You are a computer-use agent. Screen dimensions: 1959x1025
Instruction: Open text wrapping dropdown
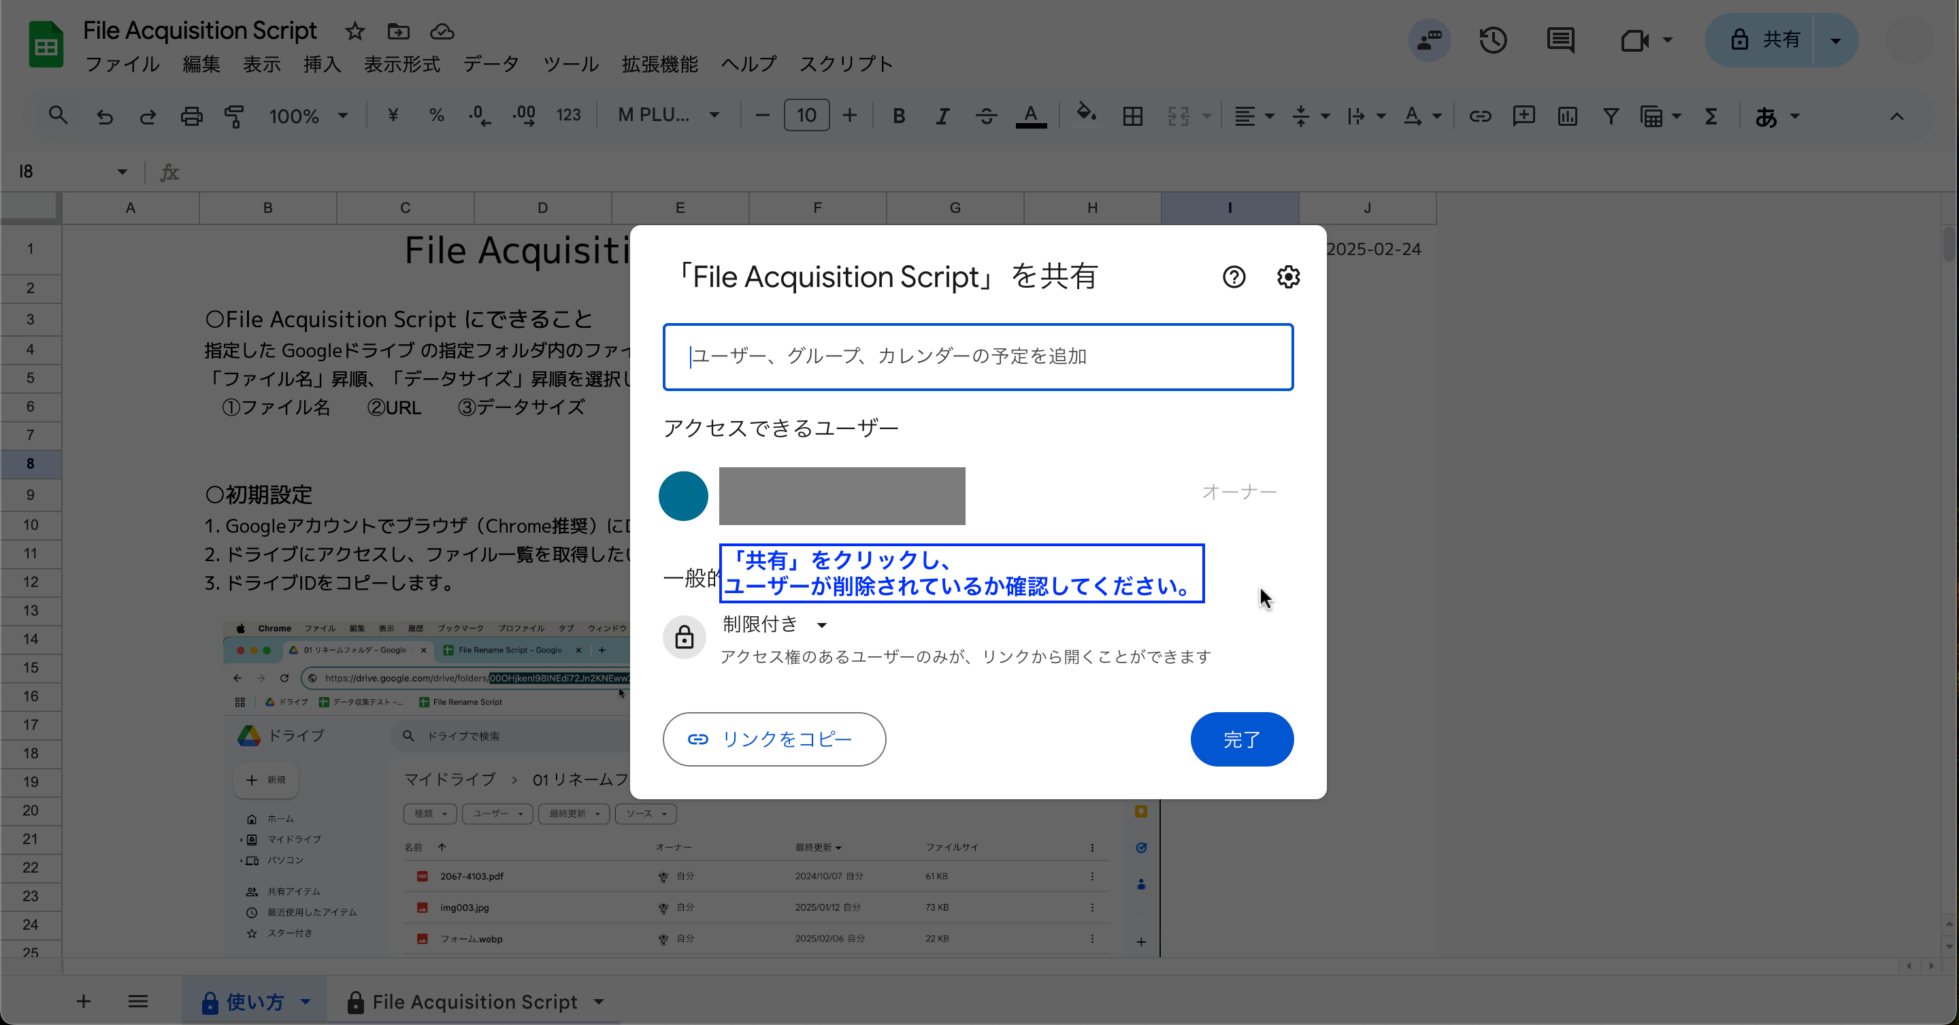pos(1366,116)
